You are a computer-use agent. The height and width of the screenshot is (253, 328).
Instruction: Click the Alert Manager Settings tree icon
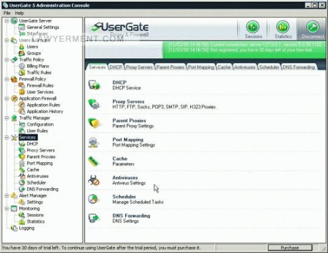pyautogui.click(x=22, y=202)
